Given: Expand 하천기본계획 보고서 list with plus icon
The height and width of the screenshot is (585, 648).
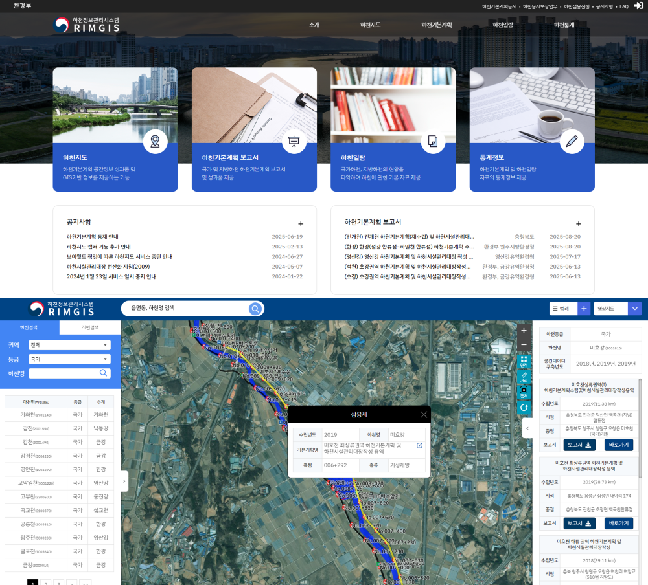Looking at the screenshot, I should (x=579, y=224).
